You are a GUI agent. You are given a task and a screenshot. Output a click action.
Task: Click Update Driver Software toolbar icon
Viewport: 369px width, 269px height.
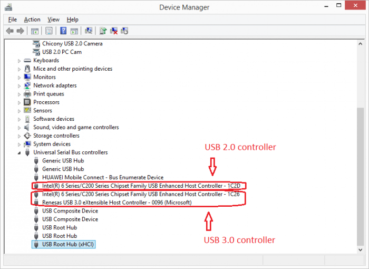[103, 31]
